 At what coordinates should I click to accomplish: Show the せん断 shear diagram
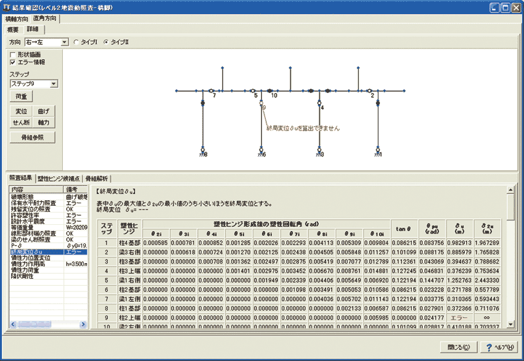tap(22, 123)
